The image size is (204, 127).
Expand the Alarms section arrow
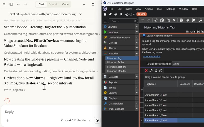click(137, 48)
